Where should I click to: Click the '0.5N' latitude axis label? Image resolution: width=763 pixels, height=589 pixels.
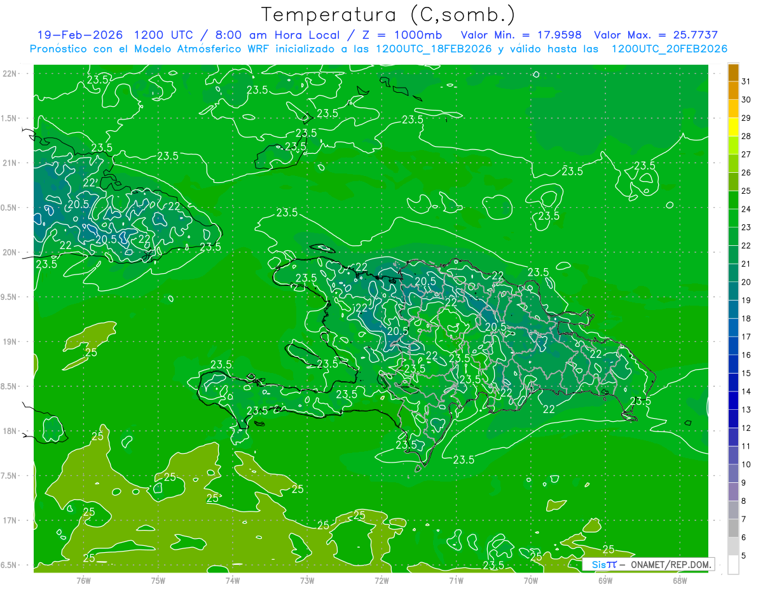[10, 208]
